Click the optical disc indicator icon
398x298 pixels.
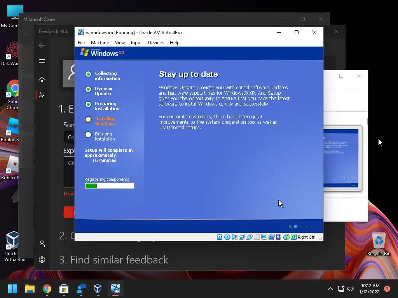tap(227, 237)
